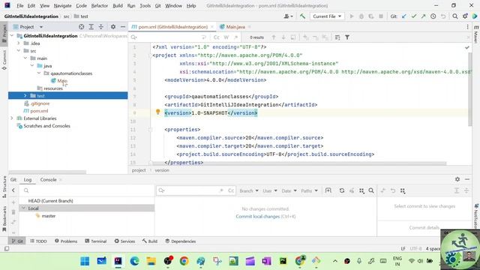The image size is (480, 270).
Task: Click the Build project hammer icon
Action: (x=302, y=16)
